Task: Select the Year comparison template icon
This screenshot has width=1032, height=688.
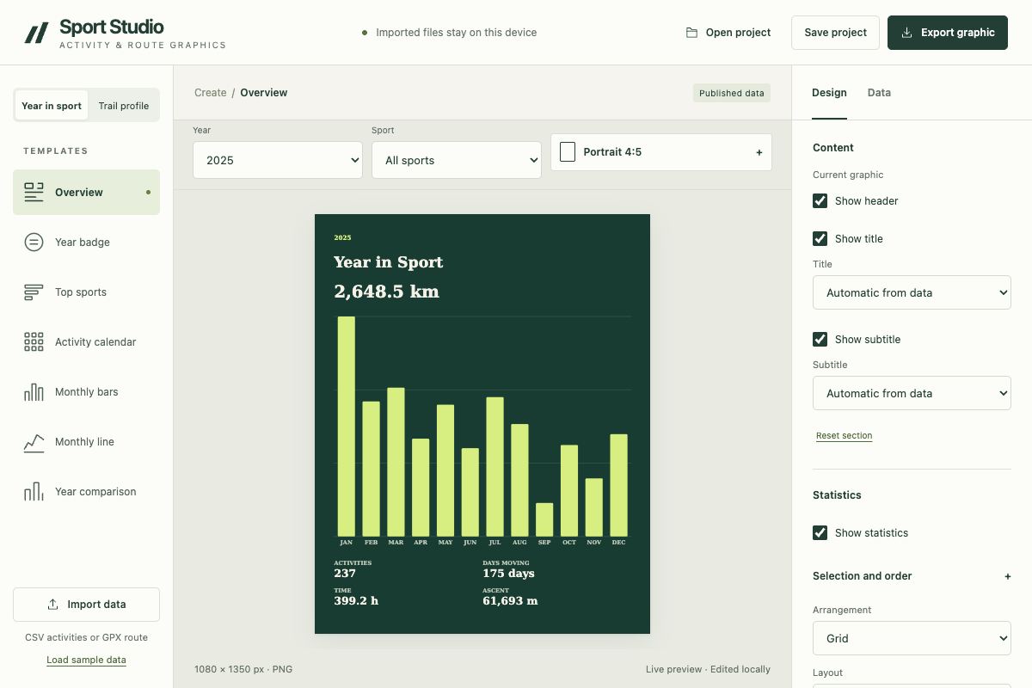Action: 34,492
